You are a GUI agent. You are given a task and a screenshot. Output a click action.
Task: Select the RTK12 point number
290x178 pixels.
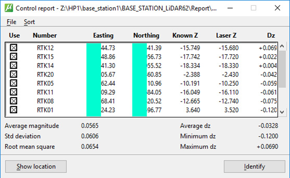tap(45, 48)
